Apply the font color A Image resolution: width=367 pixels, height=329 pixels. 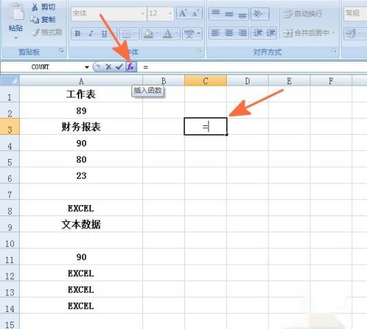tap(167, 34)
